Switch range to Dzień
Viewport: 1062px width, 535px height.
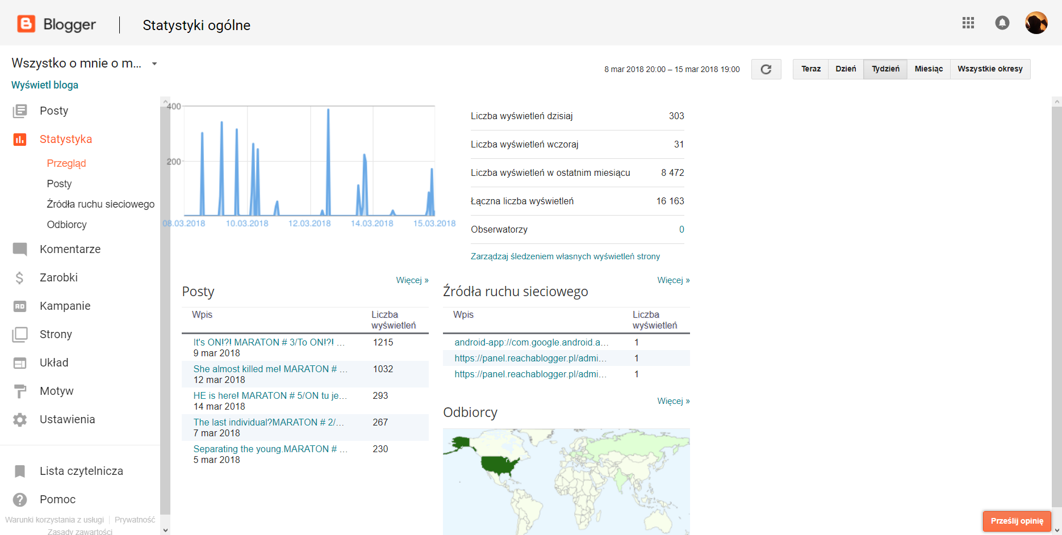pos(845,69)
